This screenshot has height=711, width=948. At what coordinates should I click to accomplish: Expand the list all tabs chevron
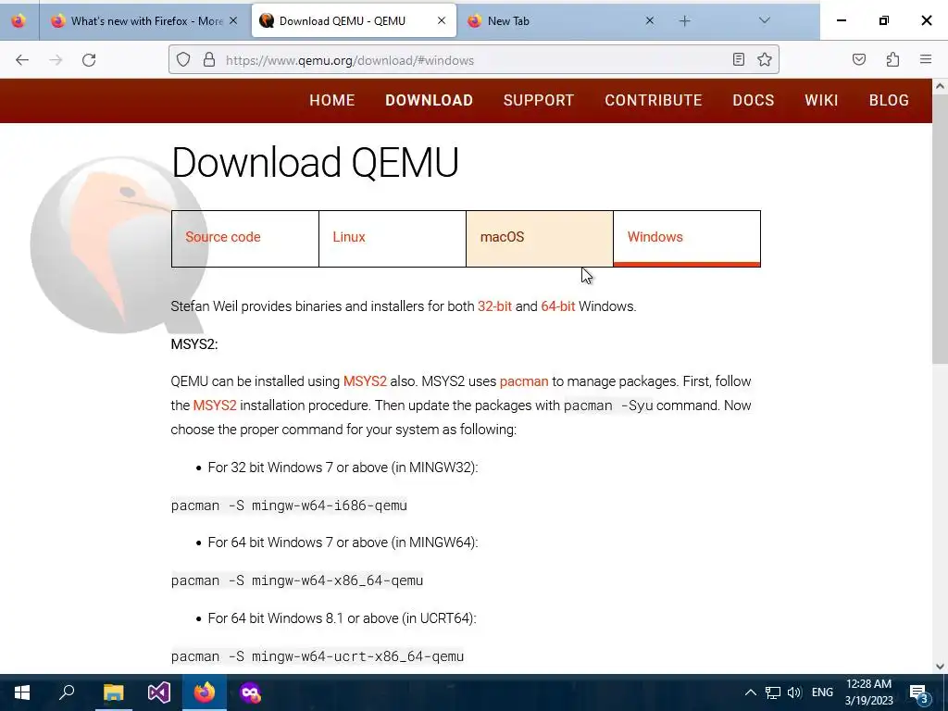tap(764, 20)
